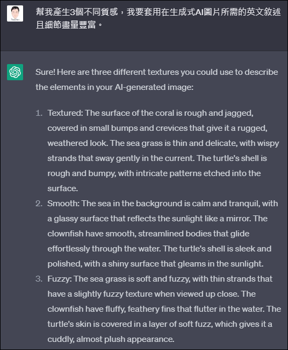Click the line starting 'polished, with a shiny'
Screen dimensions: 288x350
155,264
